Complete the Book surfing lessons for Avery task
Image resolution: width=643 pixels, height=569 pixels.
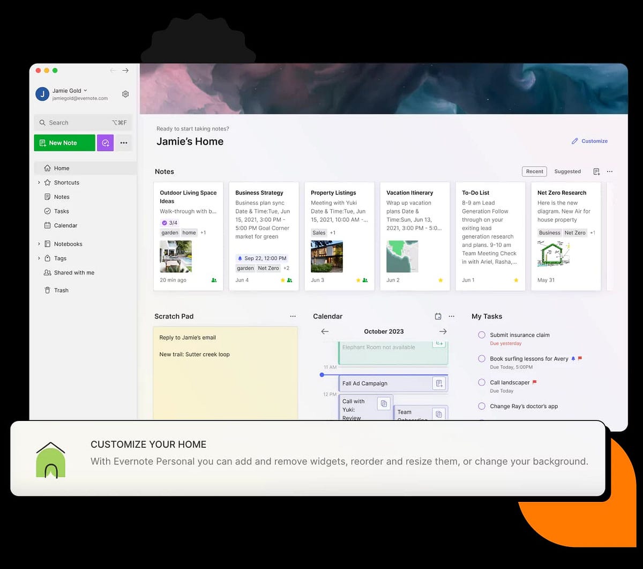pyautogui.click(x=481, y=359)
